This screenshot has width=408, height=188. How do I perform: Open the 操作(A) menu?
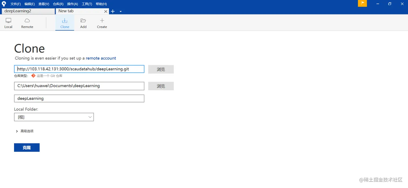73,4
